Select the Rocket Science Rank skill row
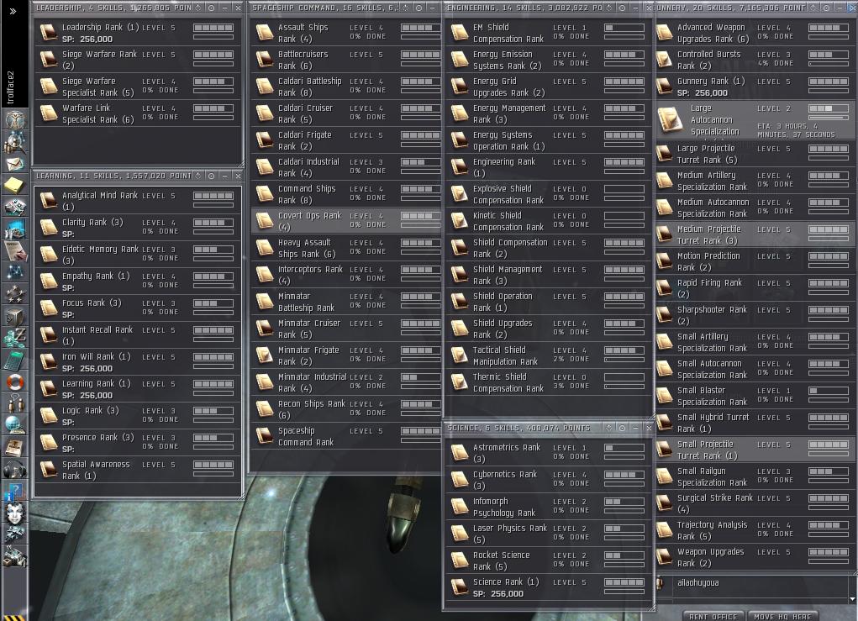Viewport: 858px width, 621px height. coord(548,560)
